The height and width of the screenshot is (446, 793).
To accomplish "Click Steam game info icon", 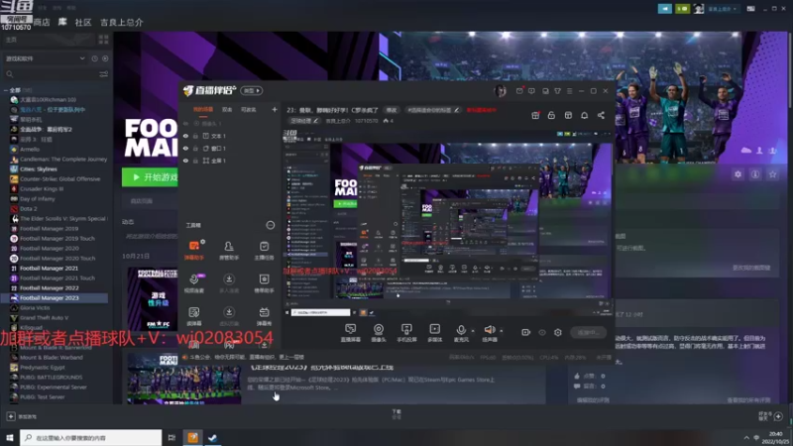I will [x=755, y=174].
